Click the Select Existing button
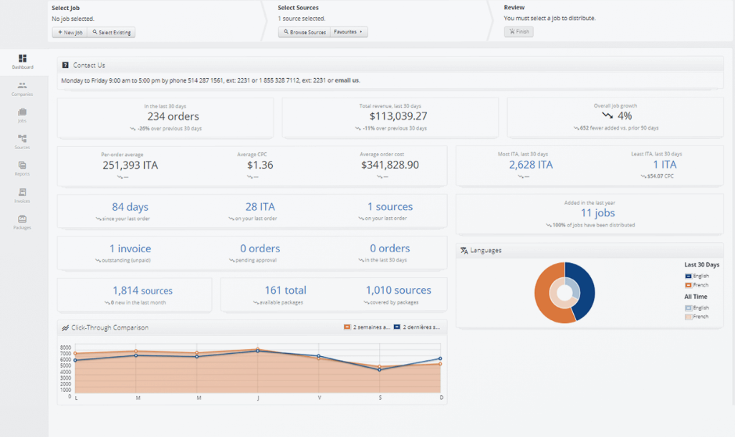735x437 pixels. [111, 32]
